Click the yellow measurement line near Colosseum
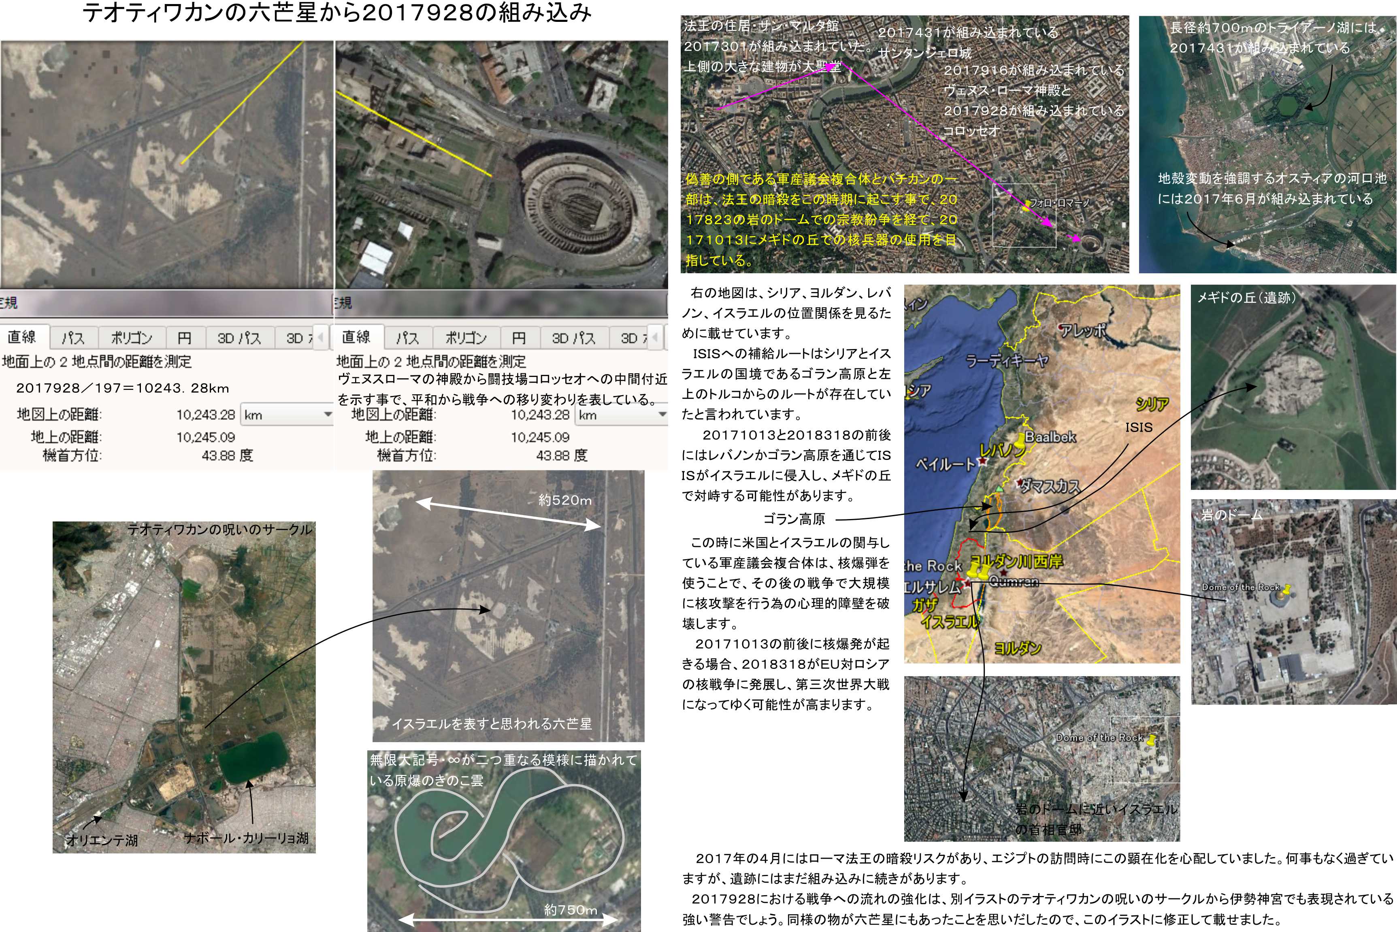 [x=416, y=135]
